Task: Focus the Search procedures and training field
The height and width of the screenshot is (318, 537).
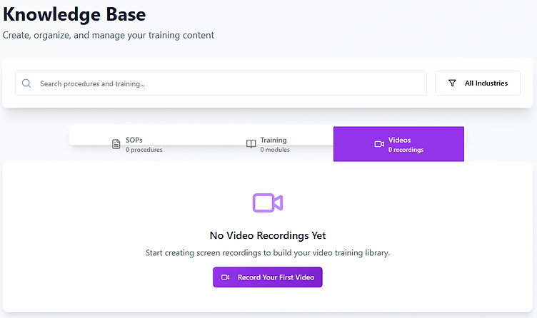Action: (x=229, y=83)
